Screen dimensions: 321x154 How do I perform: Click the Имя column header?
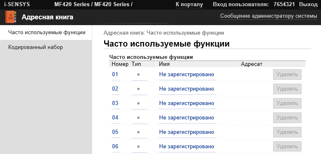pyautogui.click(x=164, y=64)
